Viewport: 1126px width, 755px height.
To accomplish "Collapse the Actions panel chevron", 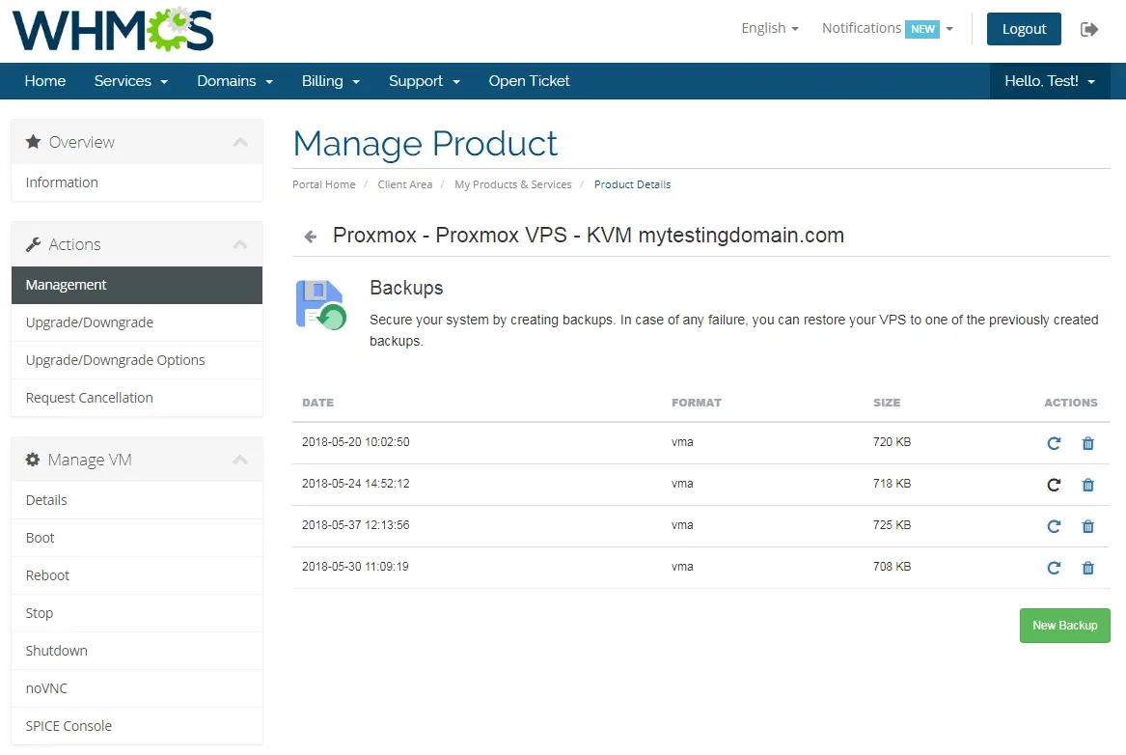I will tap(240, 245).
